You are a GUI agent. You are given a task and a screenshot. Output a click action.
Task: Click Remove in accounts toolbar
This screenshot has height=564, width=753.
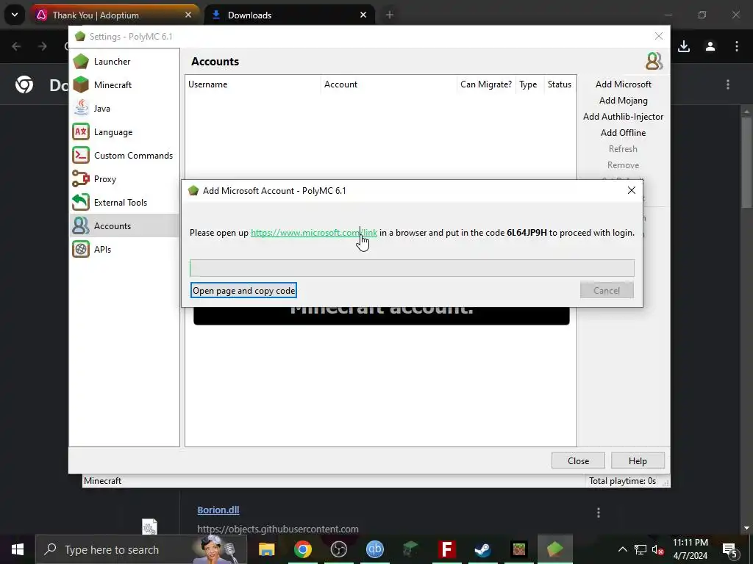click(623, 165)
